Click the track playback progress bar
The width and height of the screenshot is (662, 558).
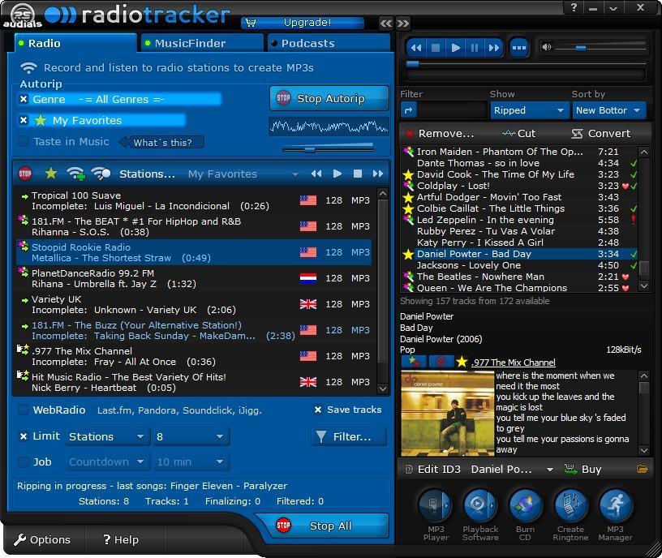pos(526,64)
